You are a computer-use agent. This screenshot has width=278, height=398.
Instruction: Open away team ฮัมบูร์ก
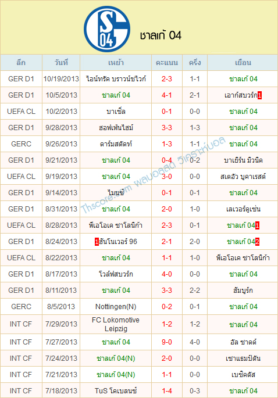pos(243,290)
